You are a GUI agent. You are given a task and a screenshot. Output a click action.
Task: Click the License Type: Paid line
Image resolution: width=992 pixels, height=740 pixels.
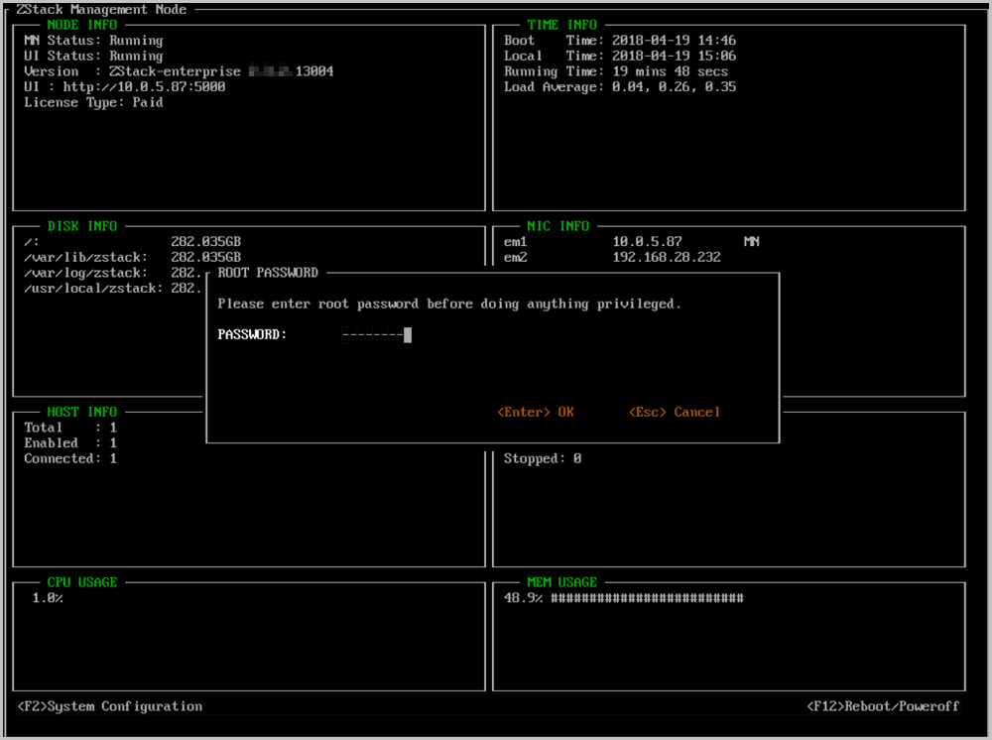93,103
